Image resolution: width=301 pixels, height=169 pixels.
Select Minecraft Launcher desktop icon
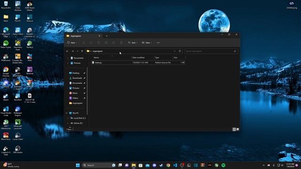(18, 124)
